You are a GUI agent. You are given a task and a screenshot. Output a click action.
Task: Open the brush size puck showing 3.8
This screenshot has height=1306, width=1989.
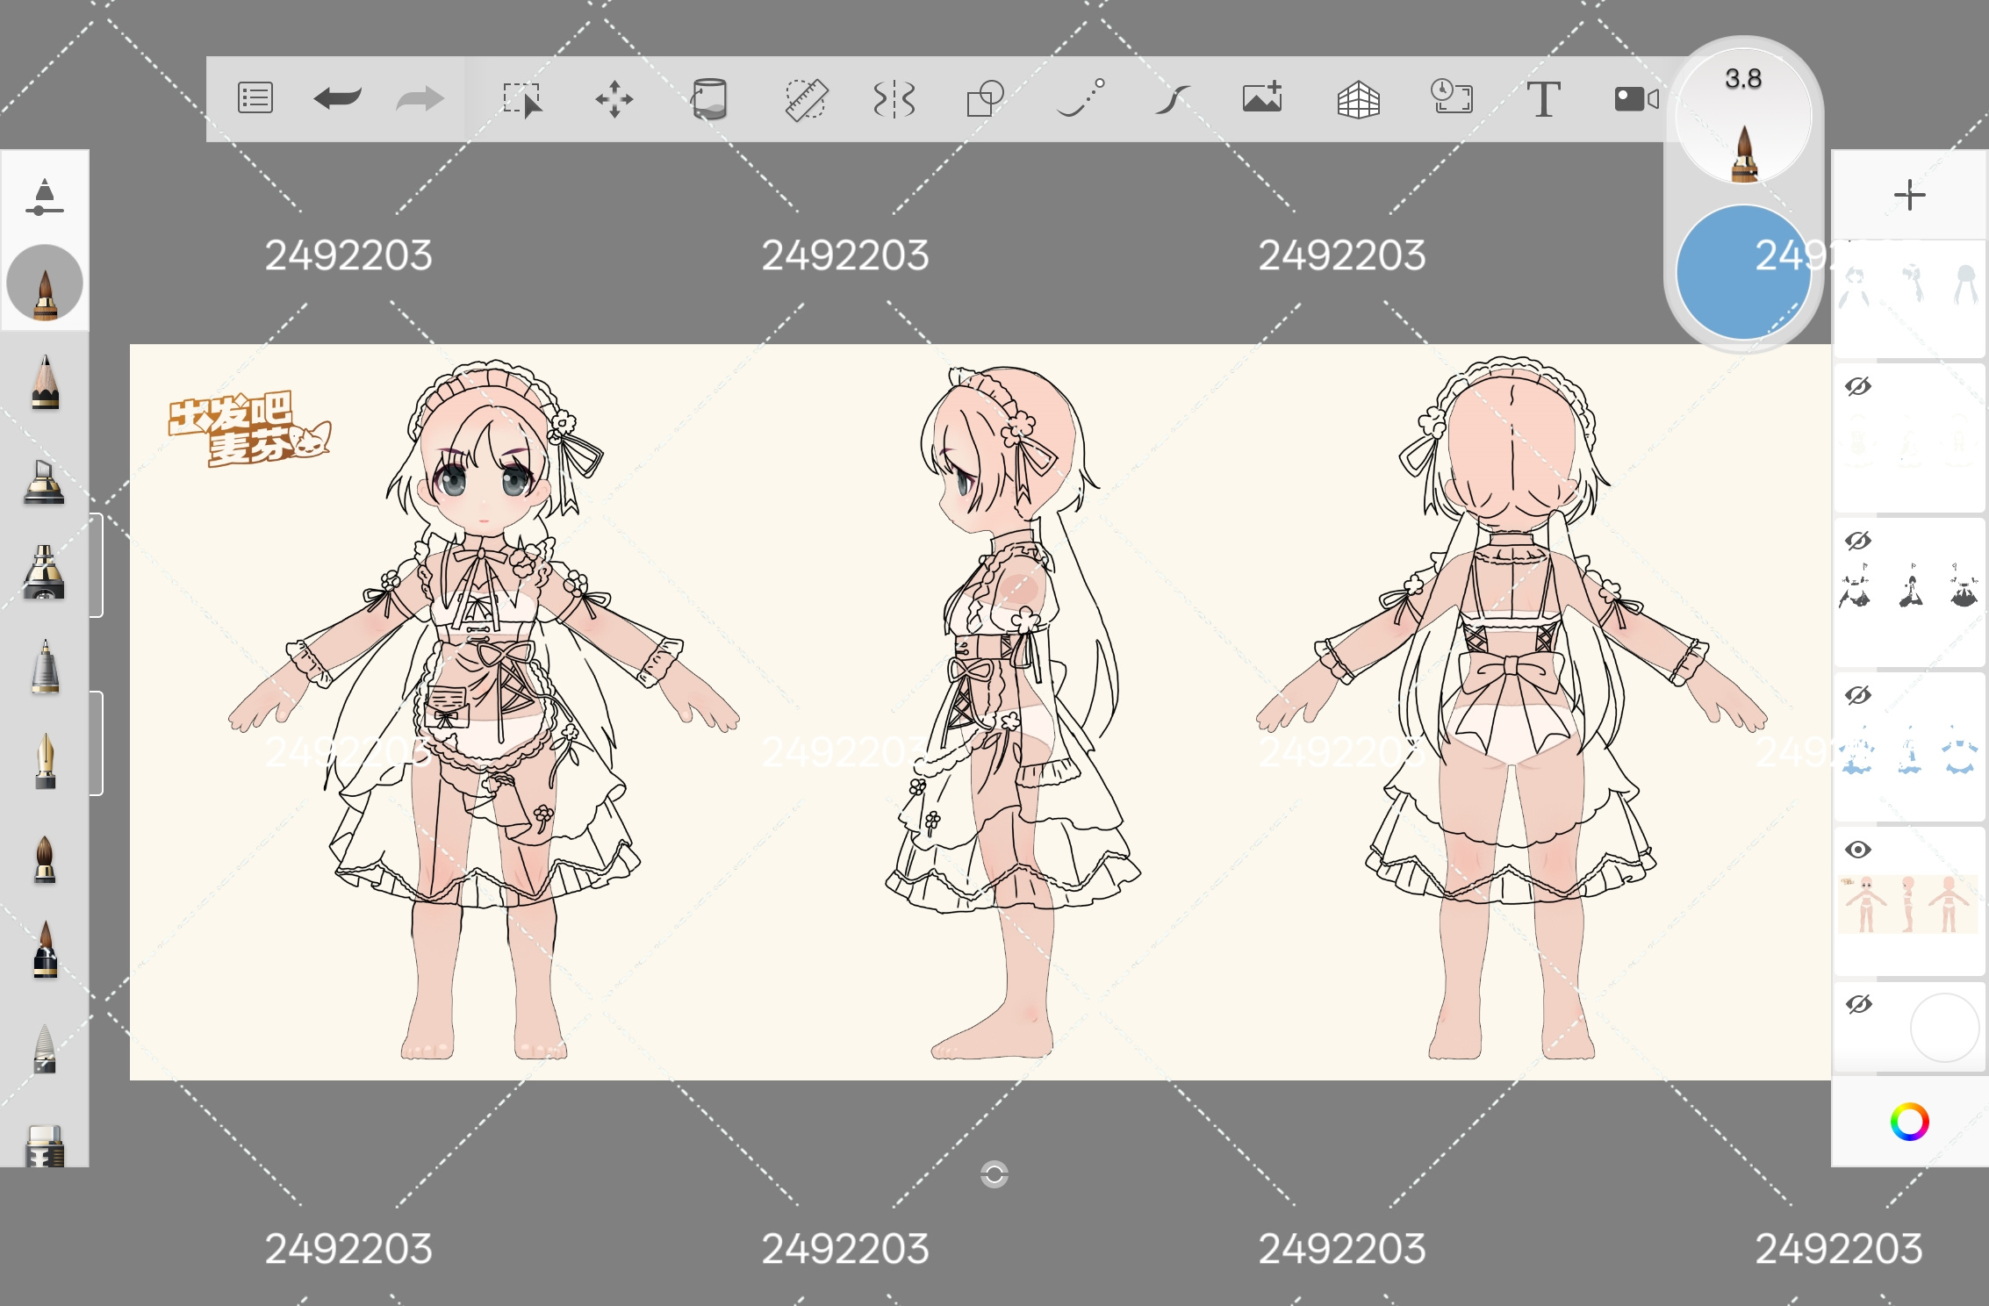(x=1743, y=115)
